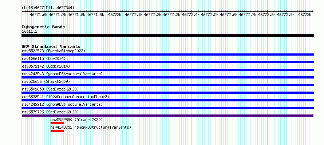Image resolution: width=324 pixels, height=145 pixels.
Task: Select the blue bar under esv3638541
Action: [167, 100]
